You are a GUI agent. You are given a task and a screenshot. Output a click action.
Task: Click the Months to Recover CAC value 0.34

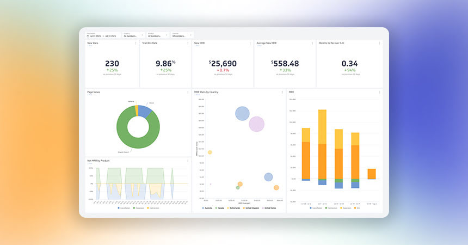349,64
